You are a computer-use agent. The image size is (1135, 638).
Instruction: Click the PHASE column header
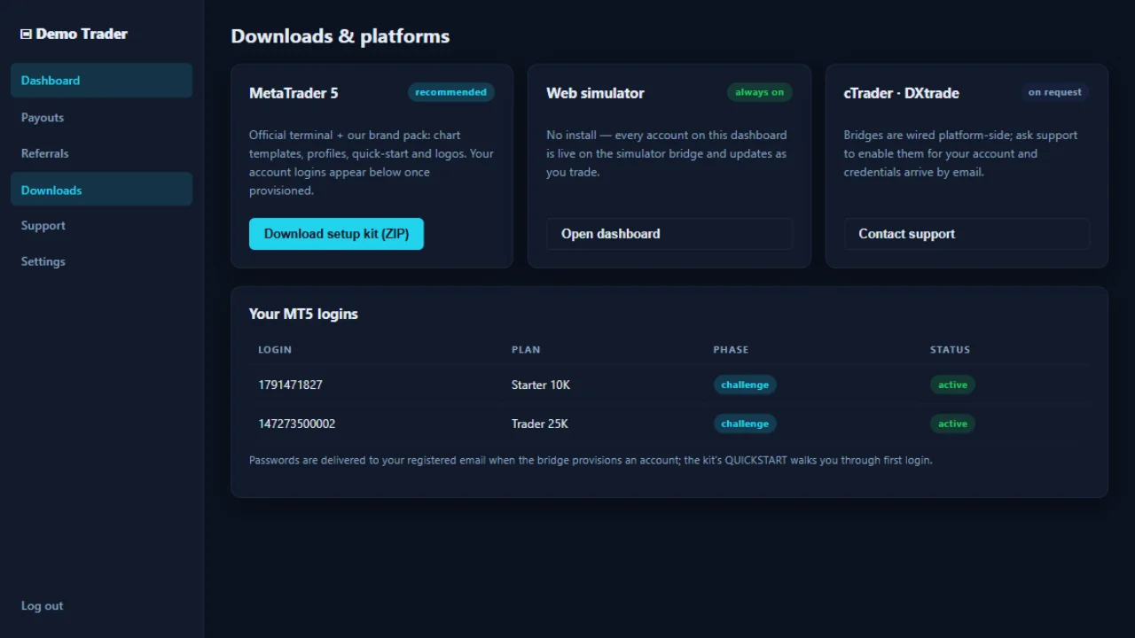pos(731,350)
